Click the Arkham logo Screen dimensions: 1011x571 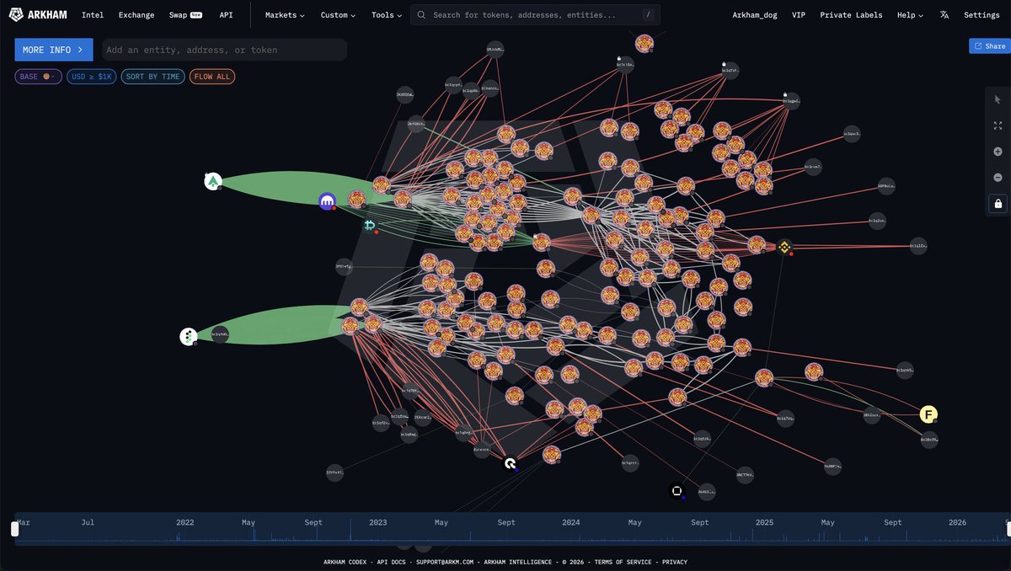40,15
